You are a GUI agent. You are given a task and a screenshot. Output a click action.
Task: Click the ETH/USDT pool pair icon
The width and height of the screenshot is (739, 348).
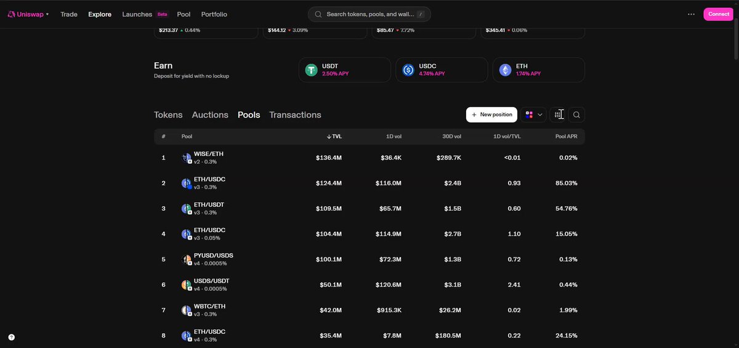(x=187, y=209)
